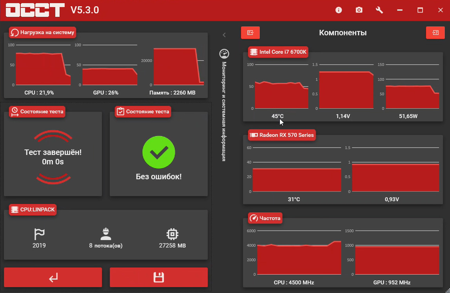Click the 1,14V voltage value
450x293 pixels.
click(x=343, y=116)
